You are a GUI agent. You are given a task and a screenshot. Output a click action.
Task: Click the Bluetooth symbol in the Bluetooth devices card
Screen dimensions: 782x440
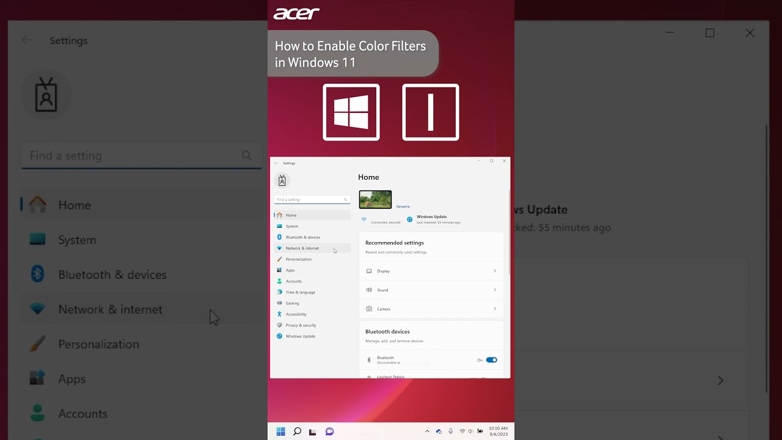369,360
